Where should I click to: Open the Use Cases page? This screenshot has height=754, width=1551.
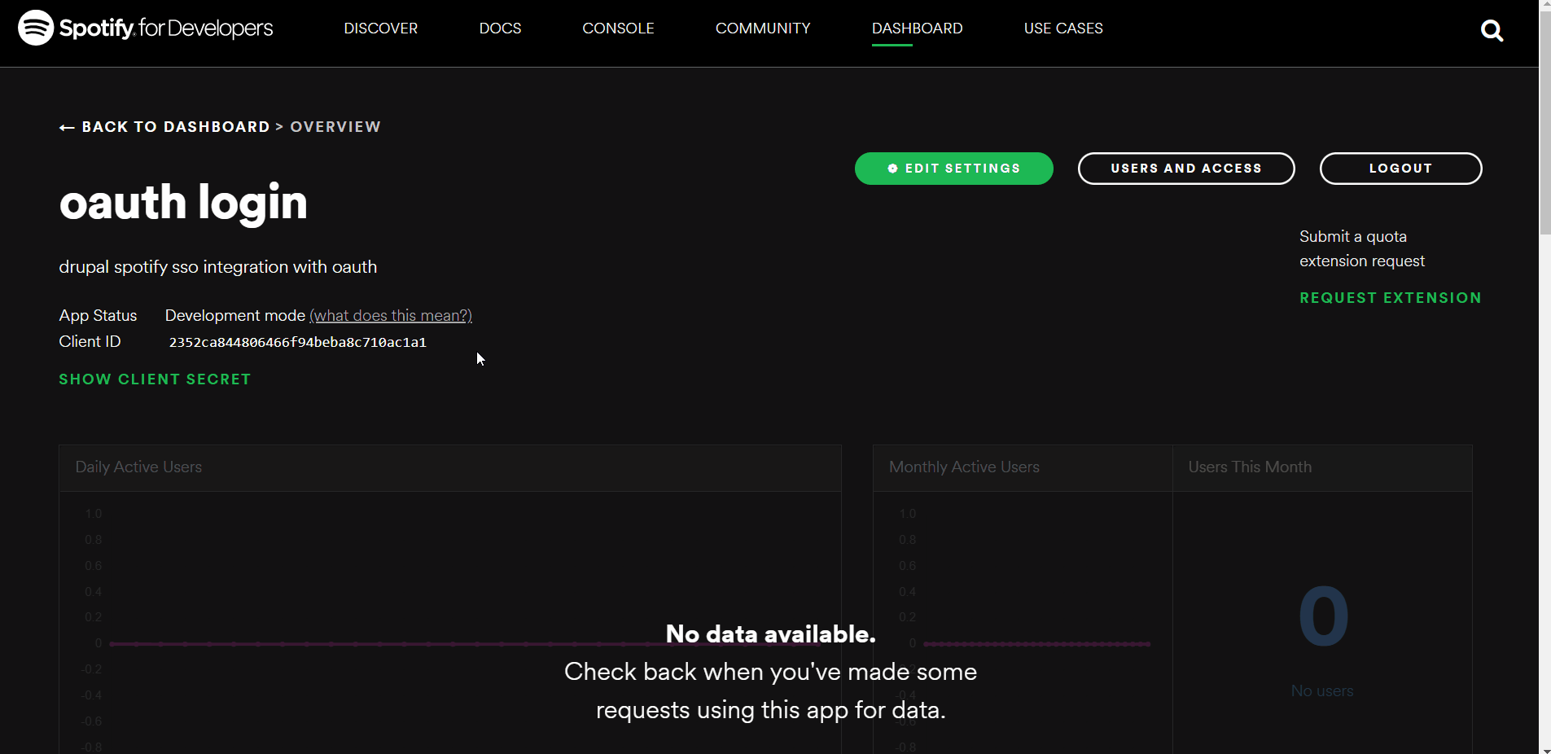(1063, 28)
